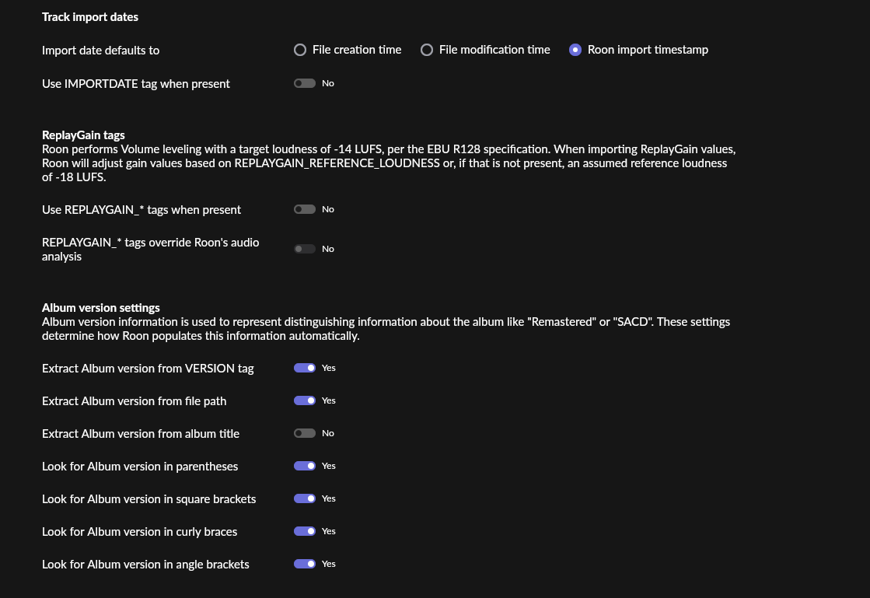Image resolution: width=870 pixels, height=598 pixels.
Task: Click the Album version information description text
Action: coord(386,329)
